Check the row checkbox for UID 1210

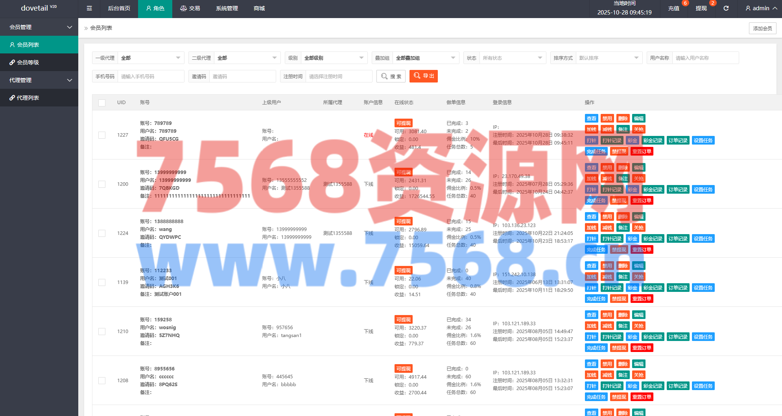point(102,332)
